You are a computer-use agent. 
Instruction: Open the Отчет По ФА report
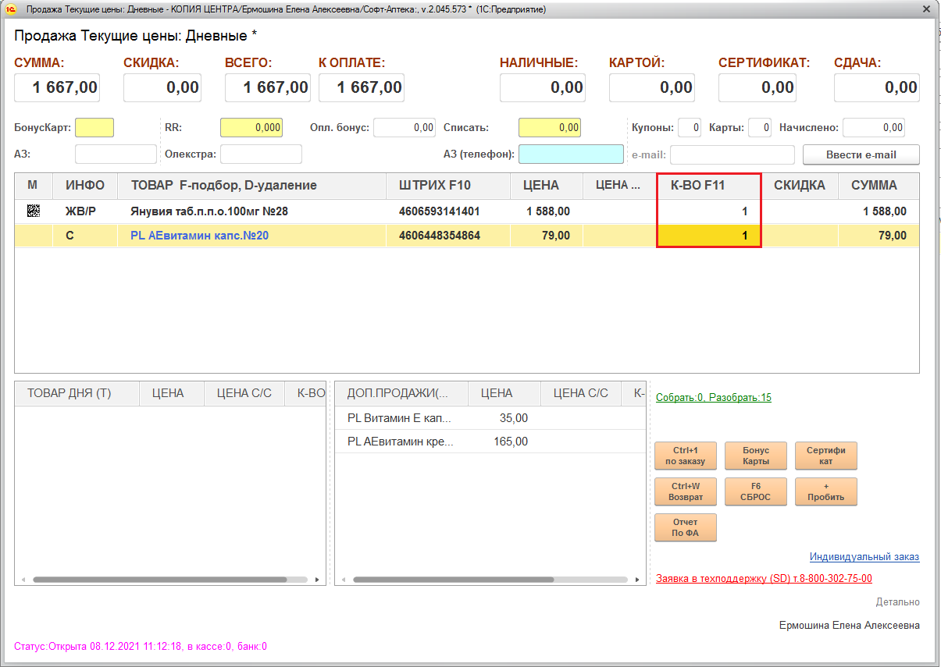(x=685, y=527)
